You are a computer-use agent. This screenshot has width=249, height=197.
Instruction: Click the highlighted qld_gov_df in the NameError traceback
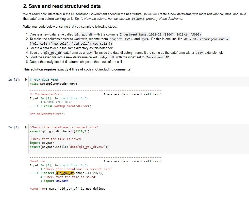65,173
